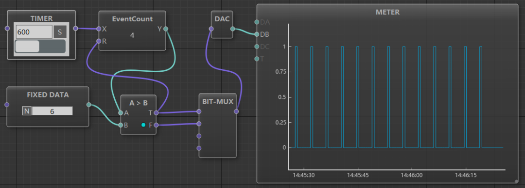The image size is (525, 188).
Task: Click the EventCount value 4
Action: (132, 35)
